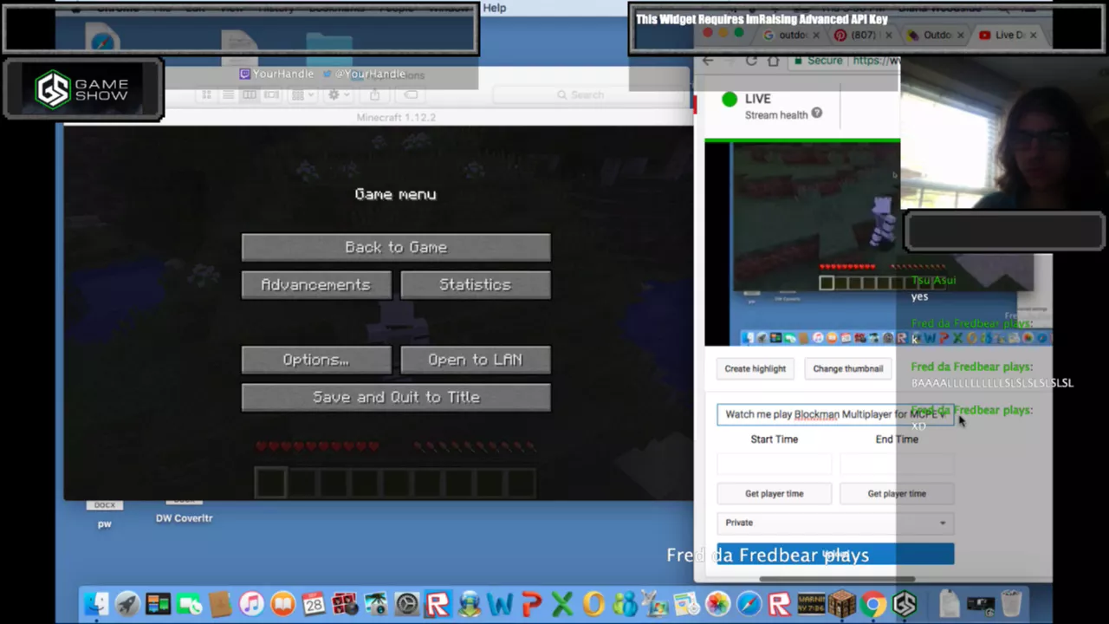1109x624 pixels.
Task: Switch to Google outdoor search tab
Action: [x=791, y=36]
